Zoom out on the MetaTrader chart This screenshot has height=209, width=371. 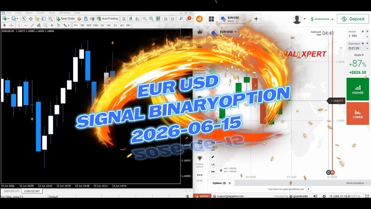[151, 19]
